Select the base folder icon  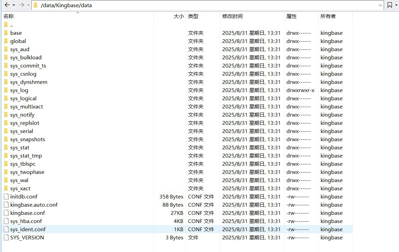6,33
